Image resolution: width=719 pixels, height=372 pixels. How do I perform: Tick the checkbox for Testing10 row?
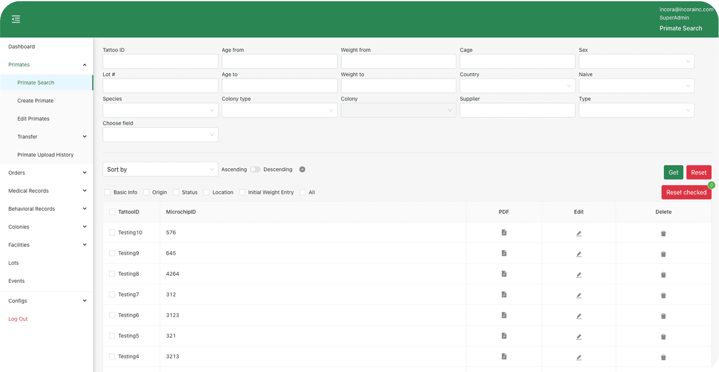(112, 233)
